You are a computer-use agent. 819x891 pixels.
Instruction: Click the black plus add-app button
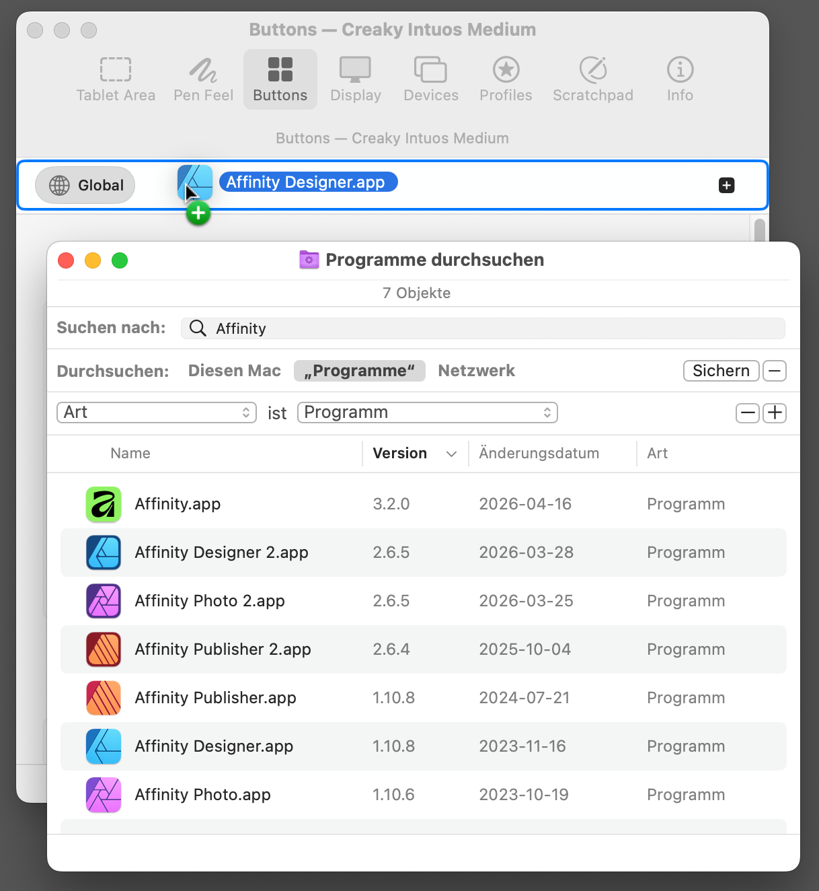(x=726, y=185)
